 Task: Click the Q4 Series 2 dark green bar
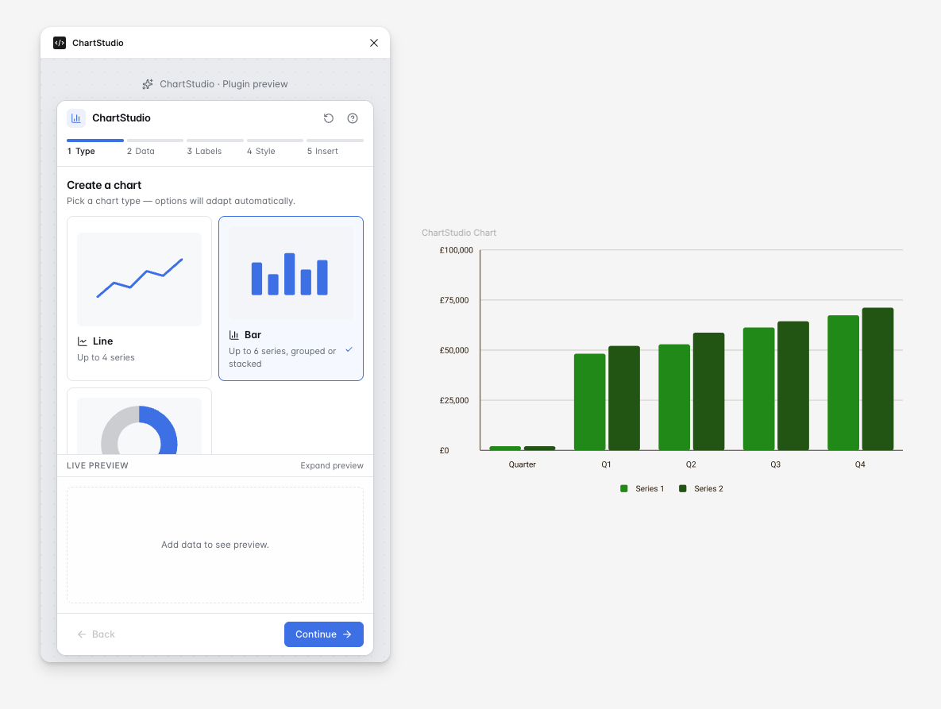coord(878,379)
